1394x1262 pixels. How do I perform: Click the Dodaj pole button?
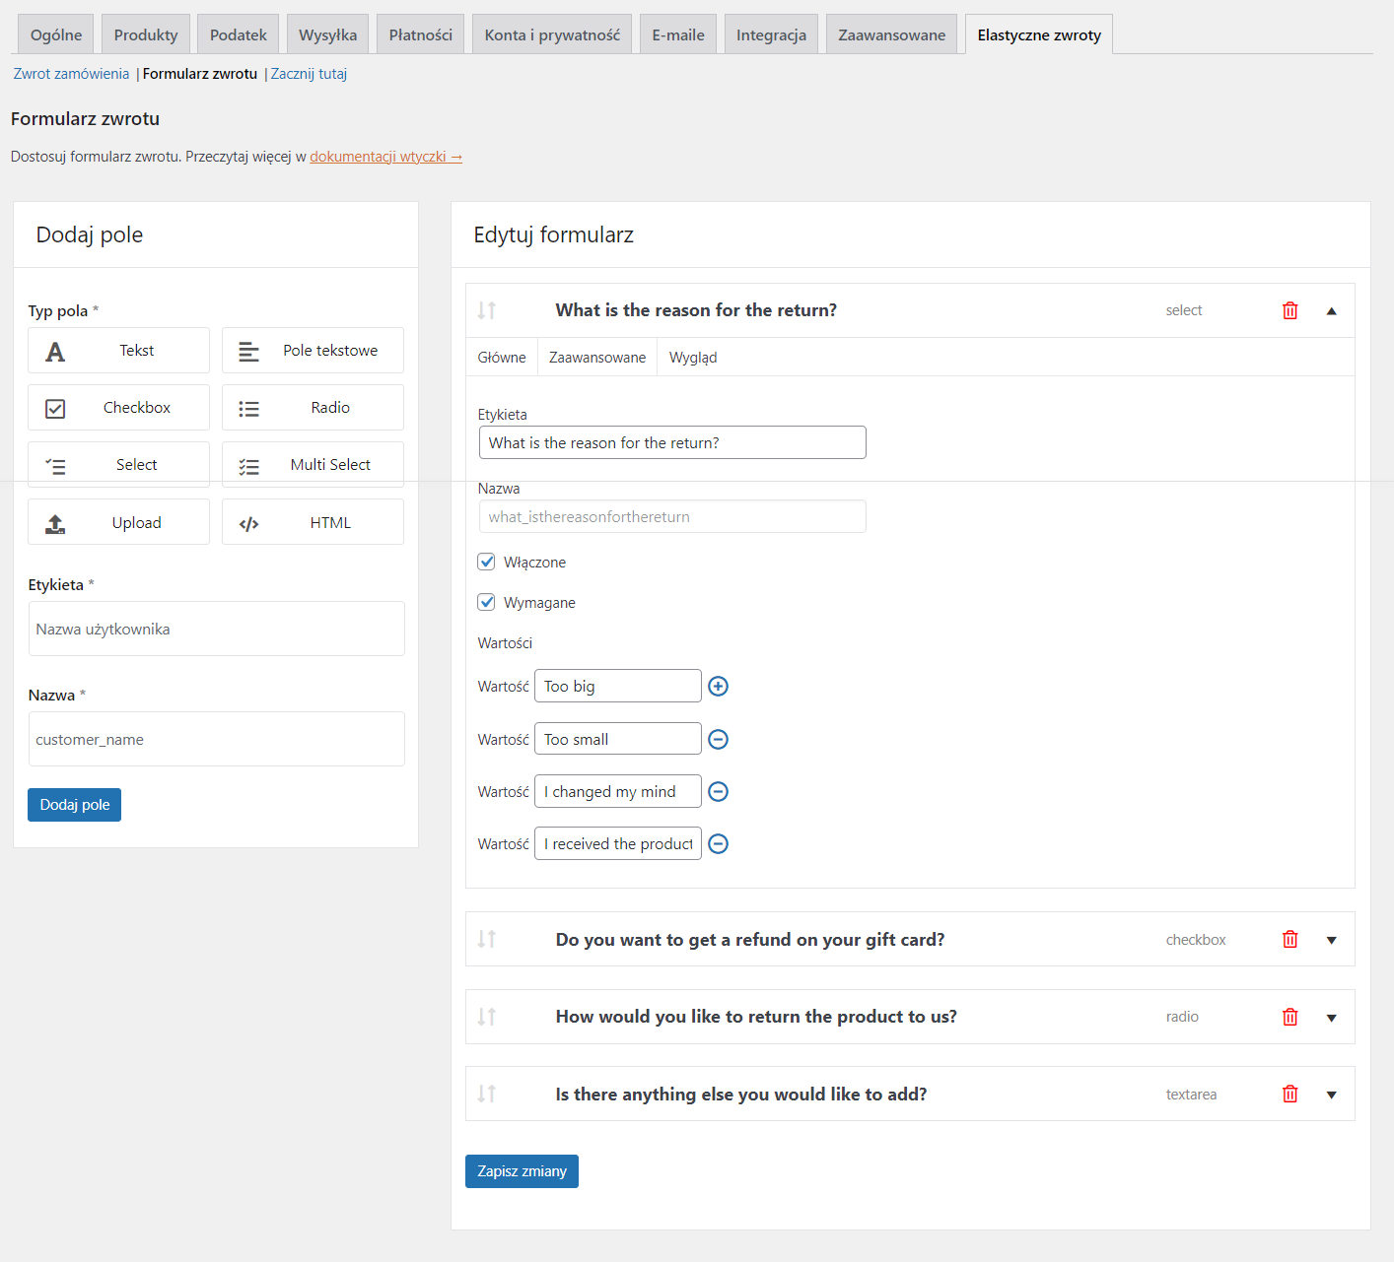click(74, 805)
